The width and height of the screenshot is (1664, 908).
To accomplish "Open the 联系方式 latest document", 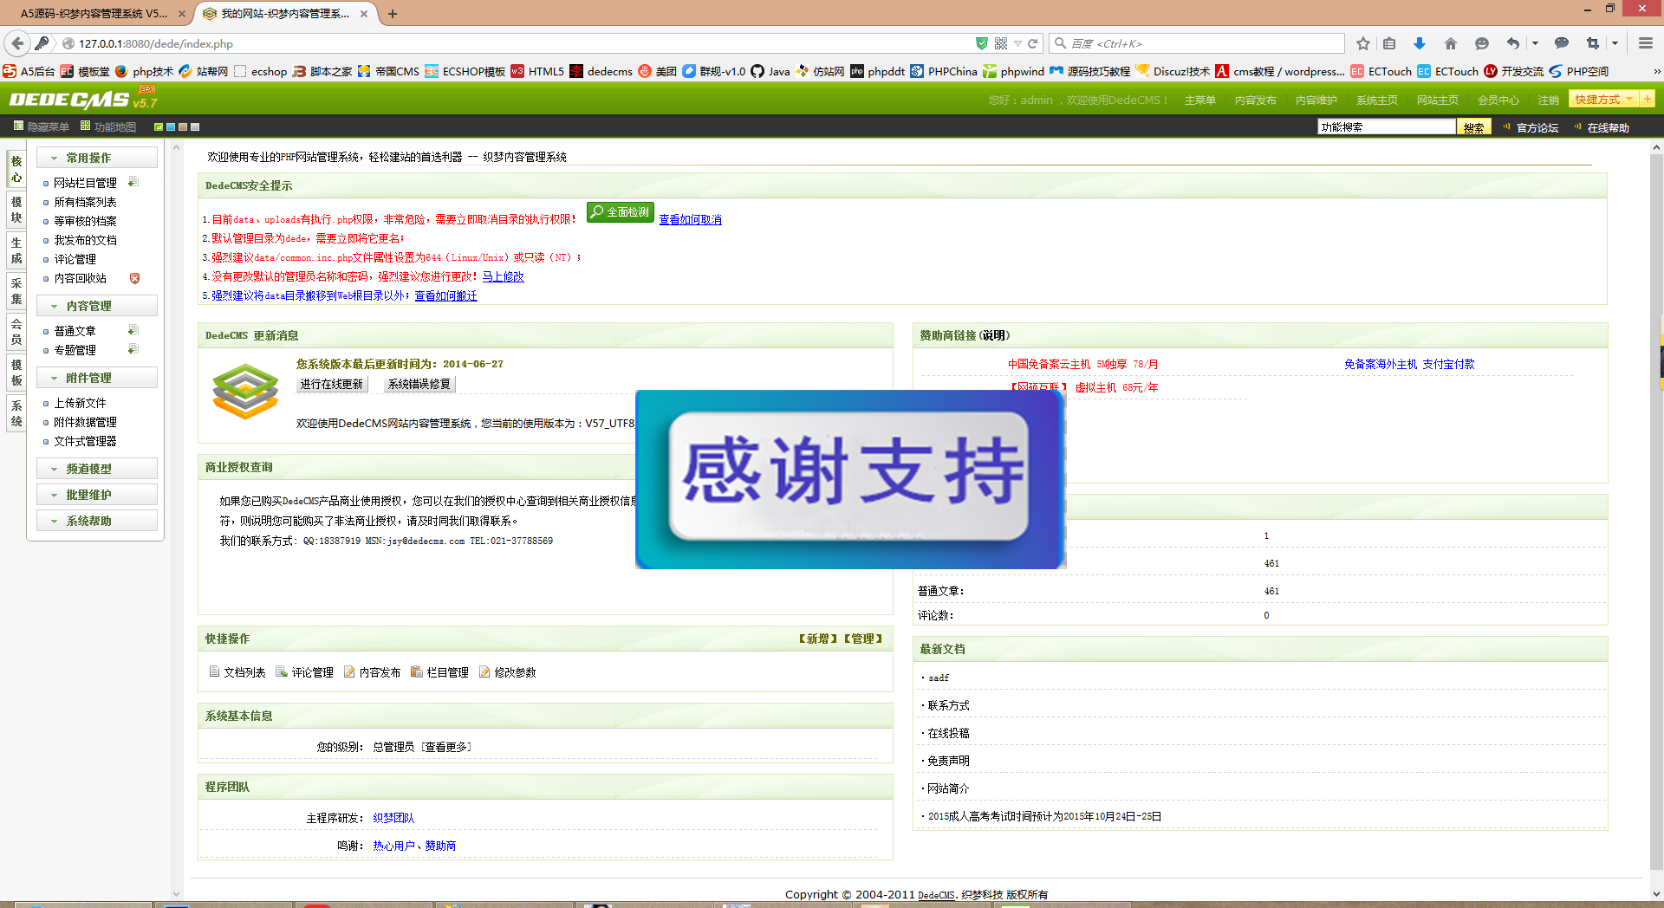I will point(948,705).
